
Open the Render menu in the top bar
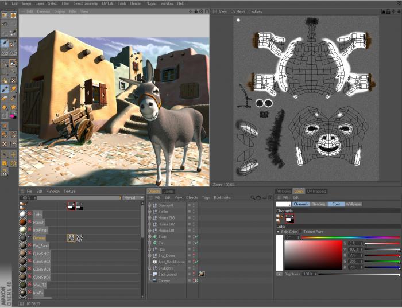136,3
